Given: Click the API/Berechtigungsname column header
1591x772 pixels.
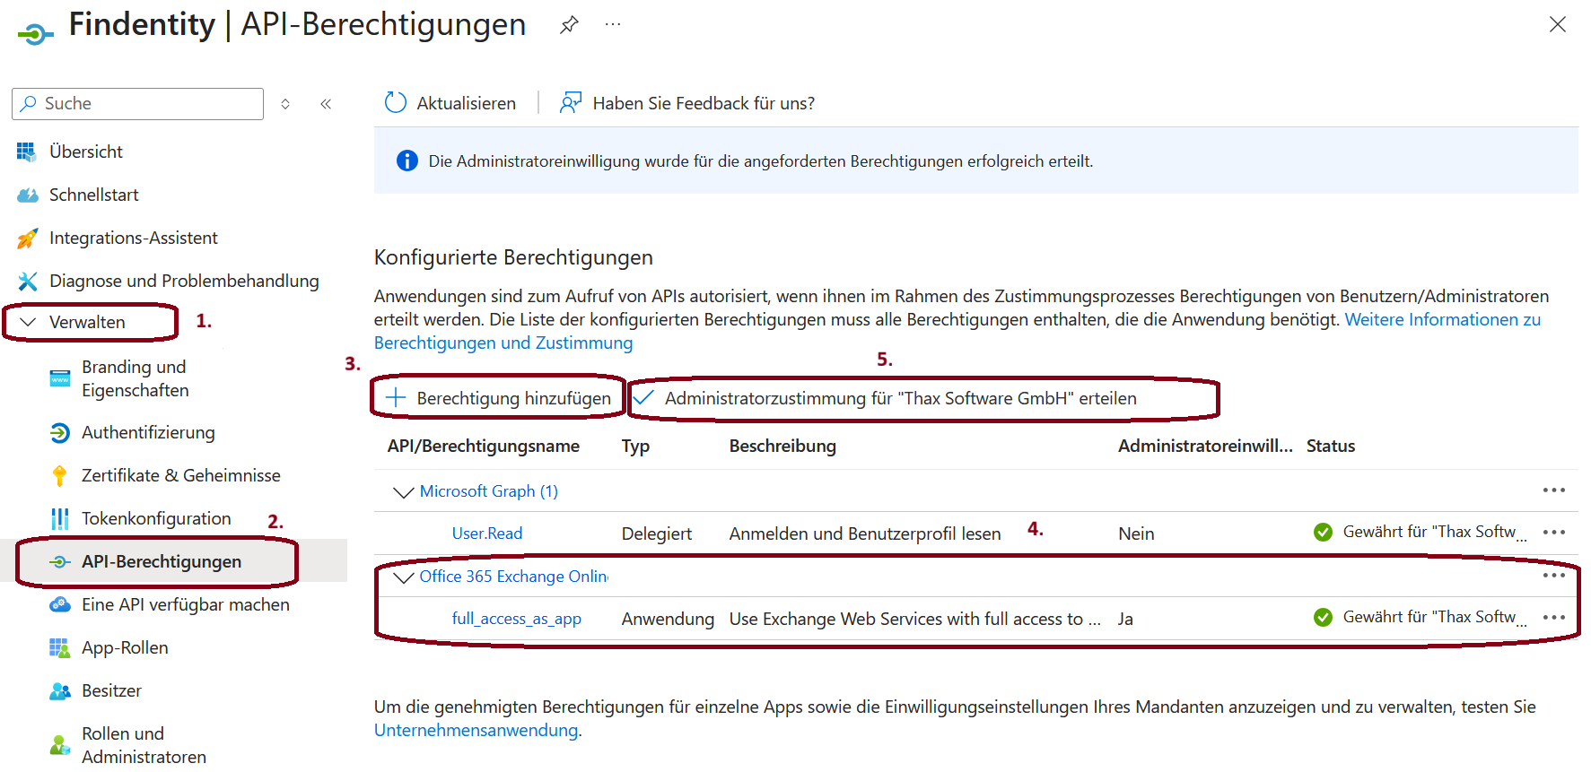Looking at the screenshot, I should 484,446.
